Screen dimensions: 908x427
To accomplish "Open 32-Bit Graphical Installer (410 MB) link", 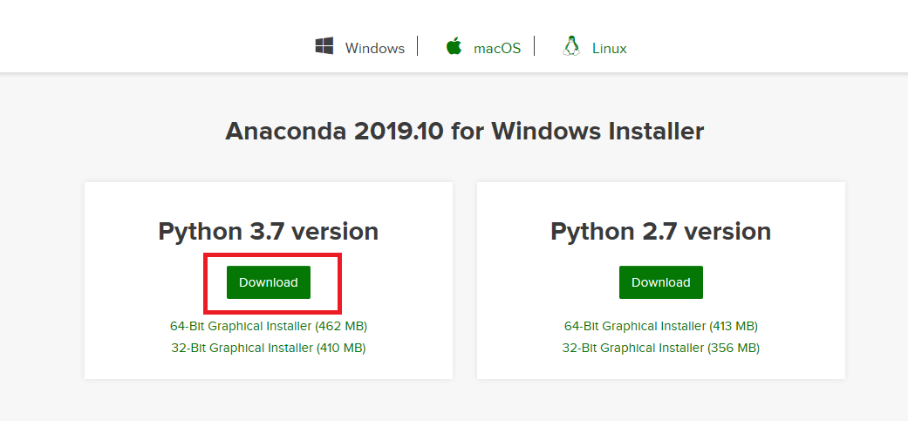I will click(x=269, y=349).
